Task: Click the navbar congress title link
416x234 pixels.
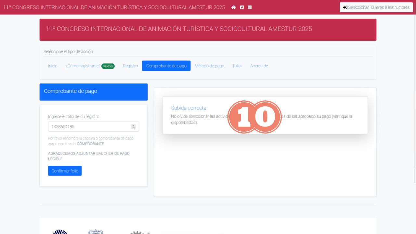Action: (114, 7)
